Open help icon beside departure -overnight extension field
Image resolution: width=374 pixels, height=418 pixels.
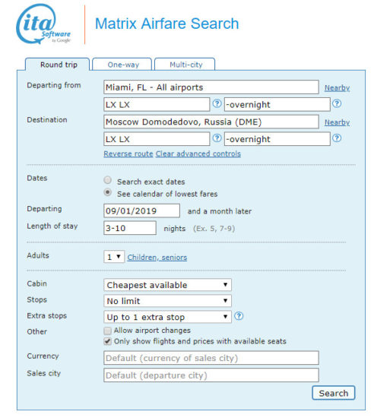click(337, 103)
